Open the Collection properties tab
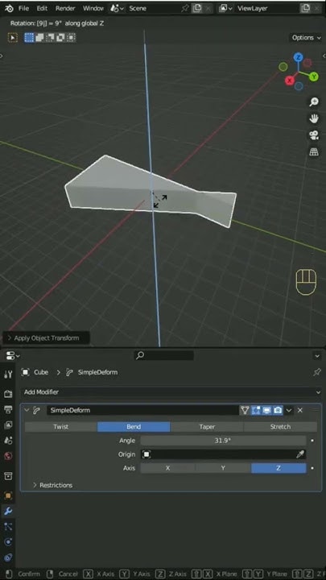This screenshot has height=580, width=326. tap(8, 476)
